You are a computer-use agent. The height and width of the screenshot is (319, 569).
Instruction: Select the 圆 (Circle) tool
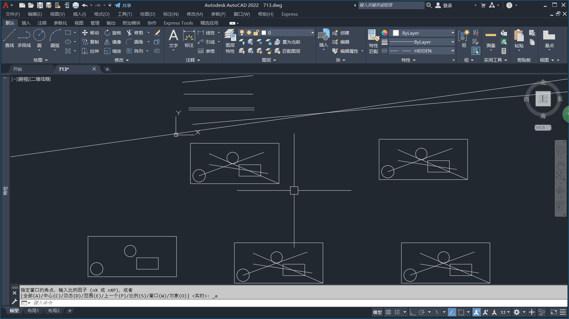pos(39,39)
